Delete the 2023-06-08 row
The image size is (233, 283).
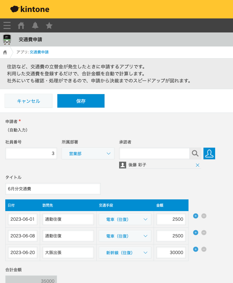tap(204, 232)
